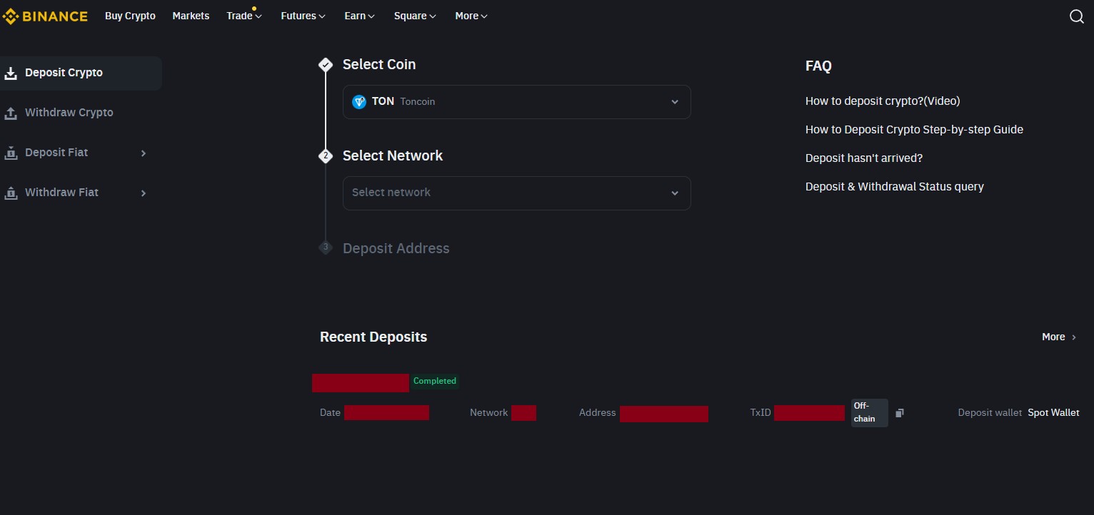Select Withdraw Crypto in sidebar
Image resolution: width=1094 pixels, height=515 pixels.
point(81,113)
